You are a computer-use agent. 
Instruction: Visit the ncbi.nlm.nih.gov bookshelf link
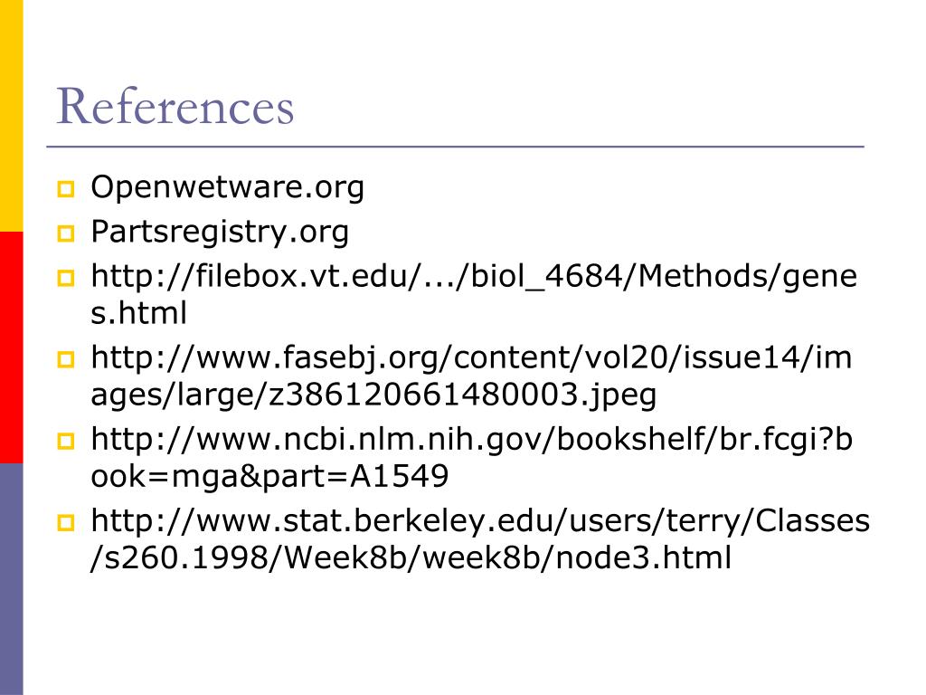coord(471,439)
